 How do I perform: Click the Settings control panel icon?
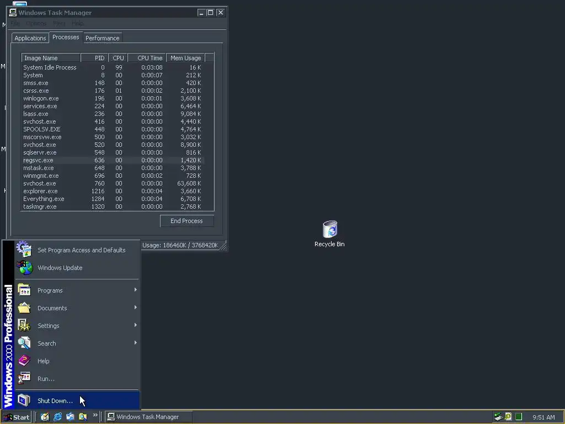pos(24,326)
